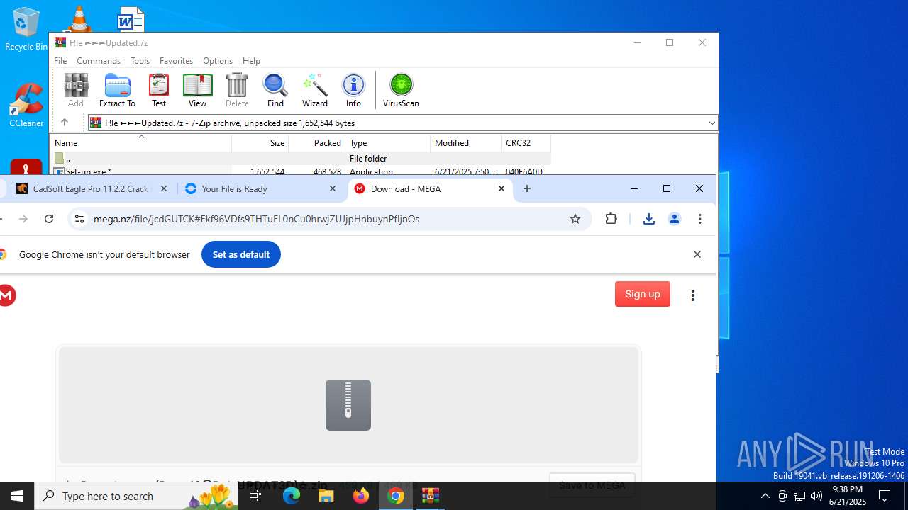Click the MEGA Sign up button
Image resolution: width=908 pixels, height=510 pixels.
point(643,294)
